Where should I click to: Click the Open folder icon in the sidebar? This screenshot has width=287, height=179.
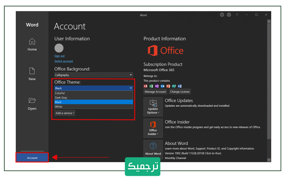click(32, 101)
